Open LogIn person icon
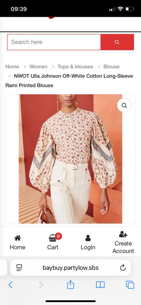 pos(88,238)
